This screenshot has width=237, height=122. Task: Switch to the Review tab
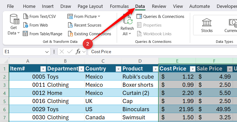tap(159, 6)
